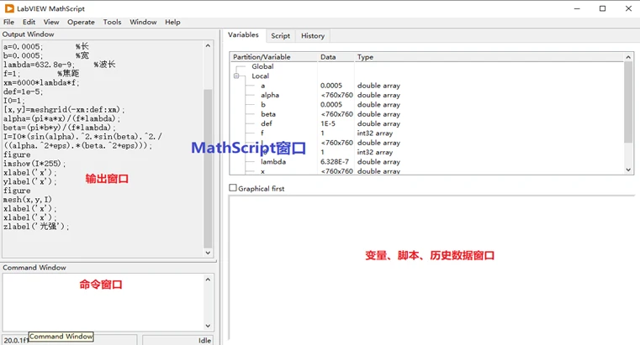
Task: Click the 6.328E-7 data value of lambda
Action: pos(335,162)
